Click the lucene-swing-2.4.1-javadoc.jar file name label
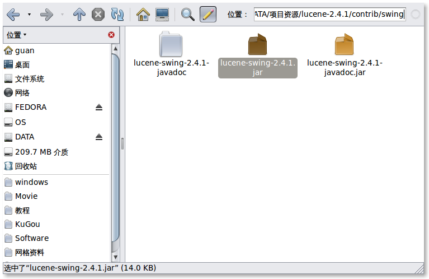 [x=345, y=67]
